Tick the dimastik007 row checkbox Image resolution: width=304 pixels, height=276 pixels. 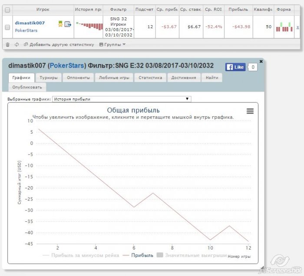[7, 27]
